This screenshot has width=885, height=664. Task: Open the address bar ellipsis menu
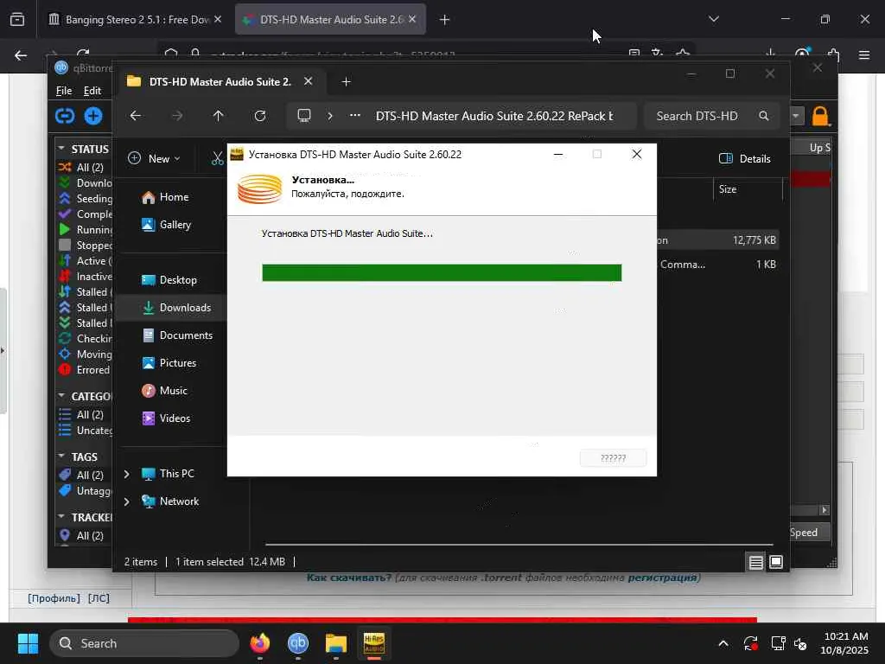[355, 116]
